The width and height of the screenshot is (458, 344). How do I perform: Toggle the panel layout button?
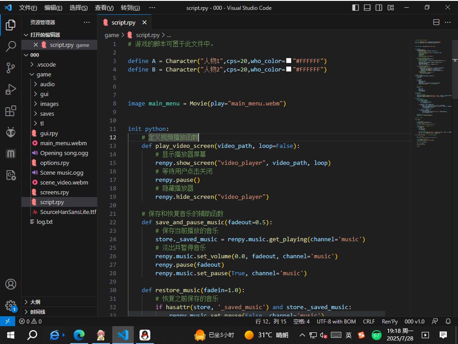coord(367,8)
